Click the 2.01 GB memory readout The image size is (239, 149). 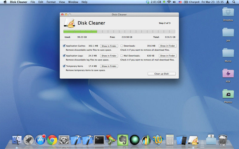tap(156, 2)
